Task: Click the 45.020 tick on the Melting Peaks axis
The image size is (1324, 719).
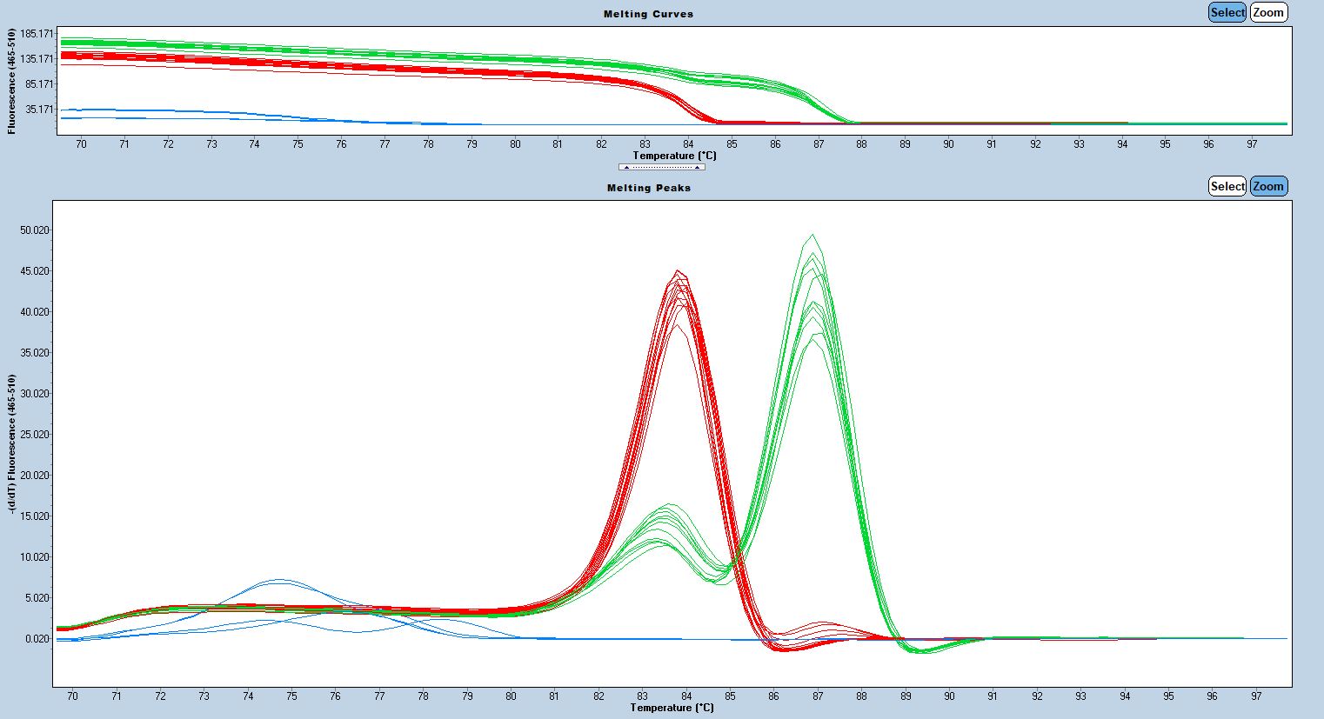Action: pos(35,271)
